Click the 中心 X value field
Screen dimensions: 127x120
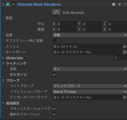67,24
